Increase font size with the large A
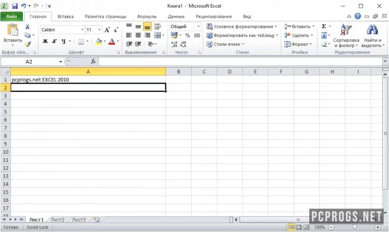 107,30
